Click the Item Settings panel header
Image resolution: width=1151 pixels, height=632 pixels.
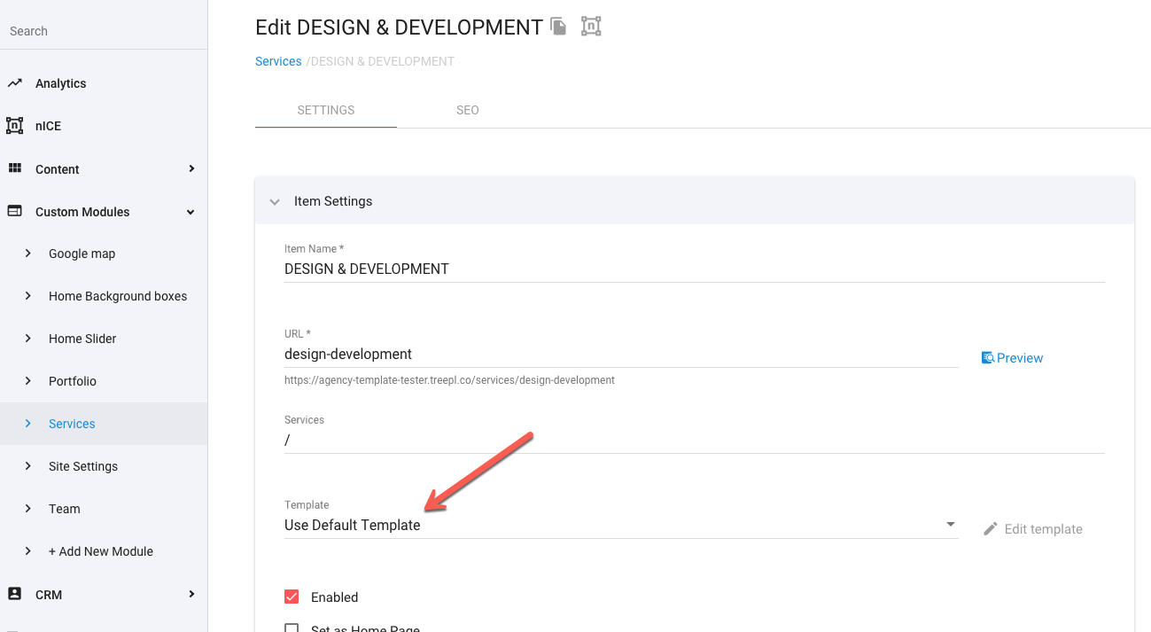(x=695, y=201)
